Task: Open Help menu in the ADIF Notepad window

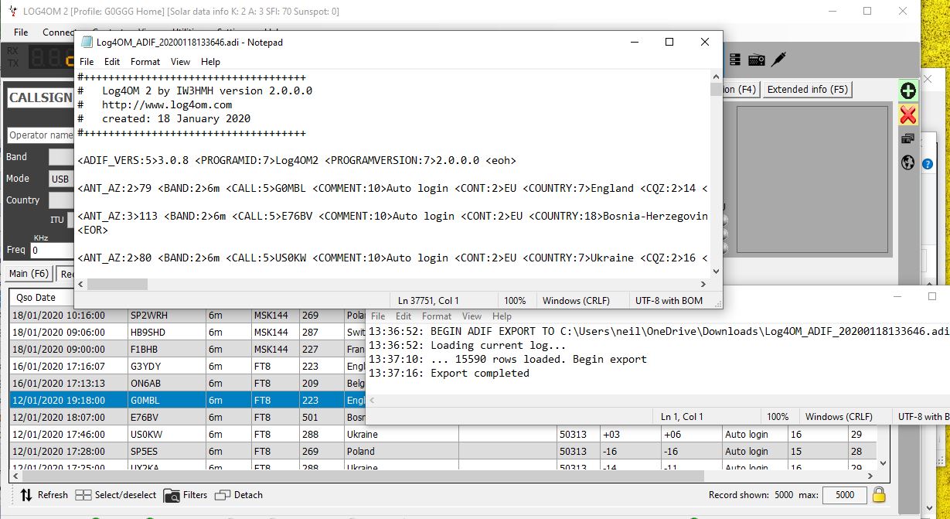Action: point(210,62)
